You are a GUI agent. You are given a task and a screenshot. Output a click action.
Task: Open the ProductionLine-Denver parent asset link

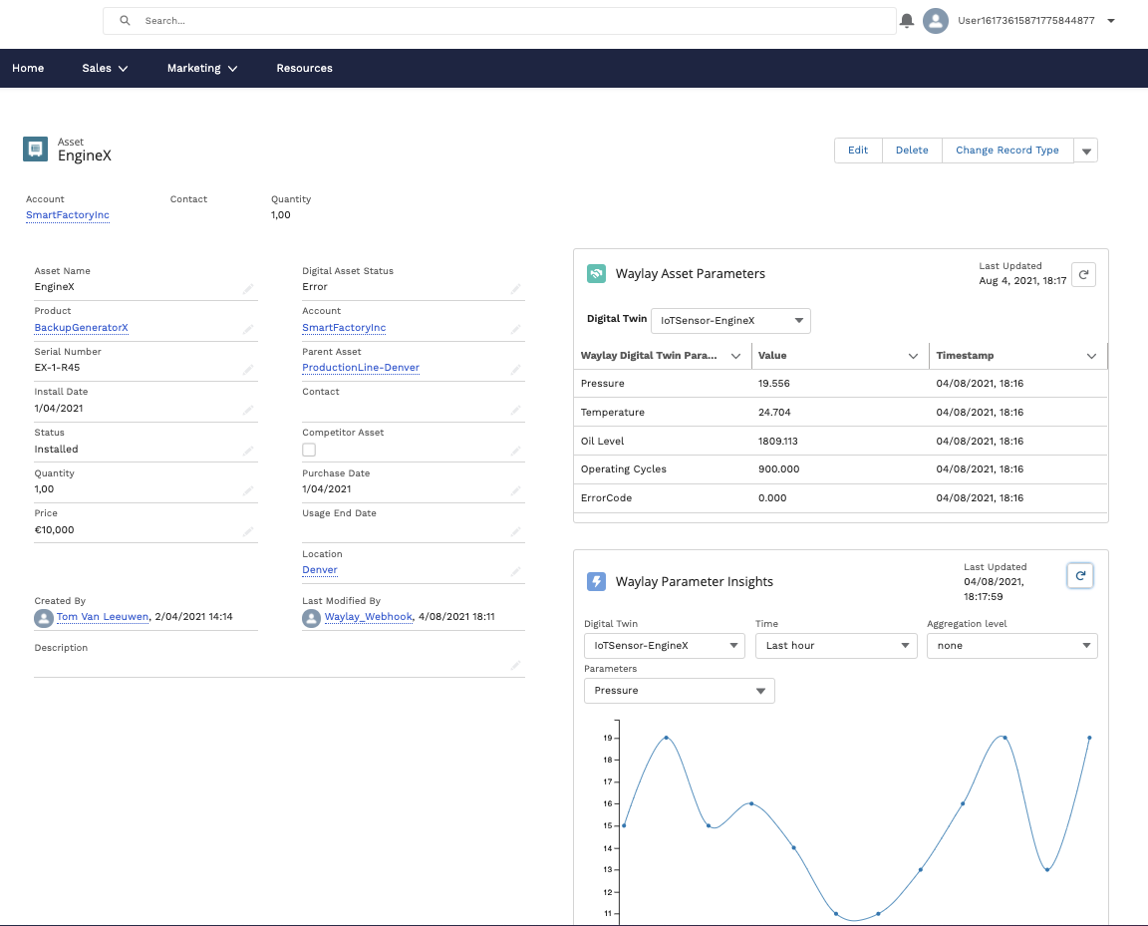[361, 368]
